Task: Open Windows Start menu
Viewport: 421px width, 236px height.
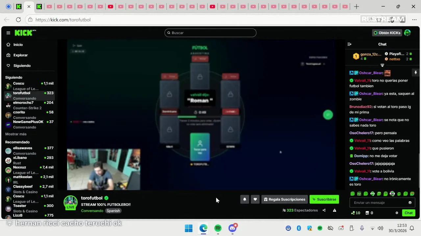Action: tap(189, 228)
